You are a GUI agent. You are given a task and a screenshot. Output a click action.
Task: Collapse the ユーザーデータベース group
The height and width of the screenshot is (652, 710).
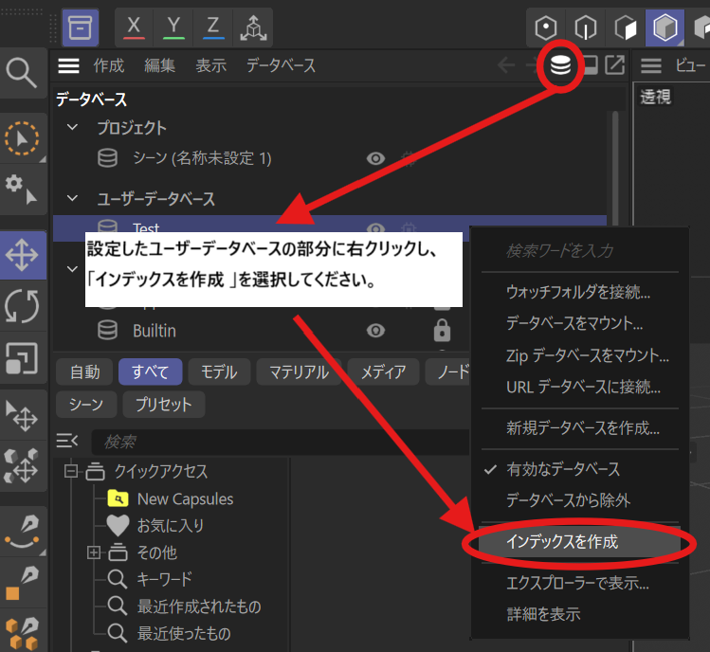[x=72, y=198]
